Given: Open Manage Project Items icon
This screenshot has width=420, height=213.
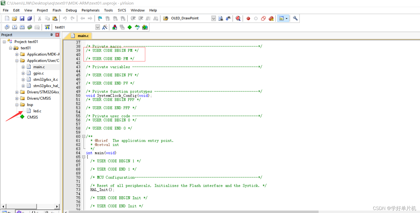Looking at the screenshot, I should tap(115, 27).
